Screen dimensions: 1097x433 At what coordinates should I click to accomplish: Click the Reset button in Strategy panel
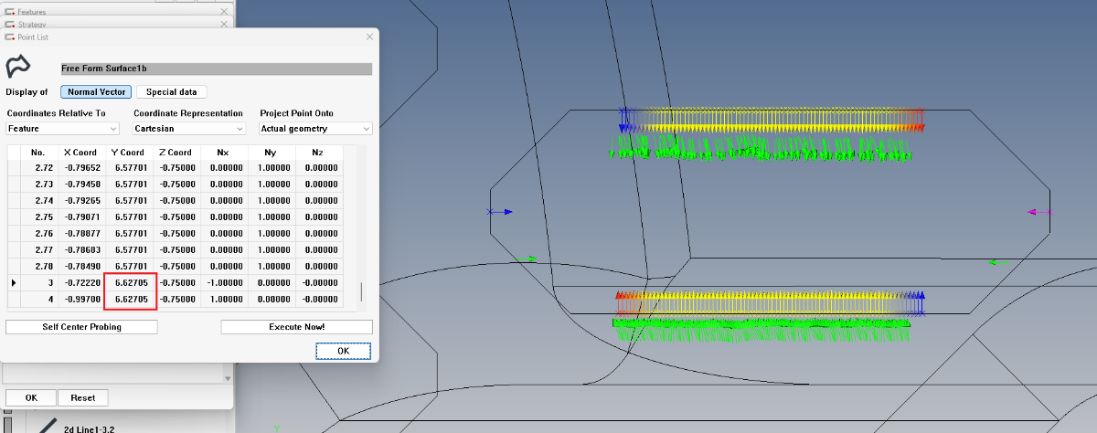[83, 398]
